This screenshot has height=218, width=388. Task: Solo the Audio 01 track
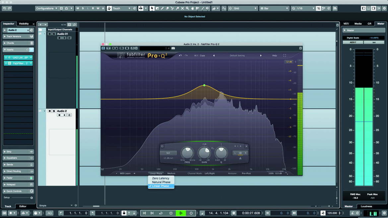click(54, 34)
